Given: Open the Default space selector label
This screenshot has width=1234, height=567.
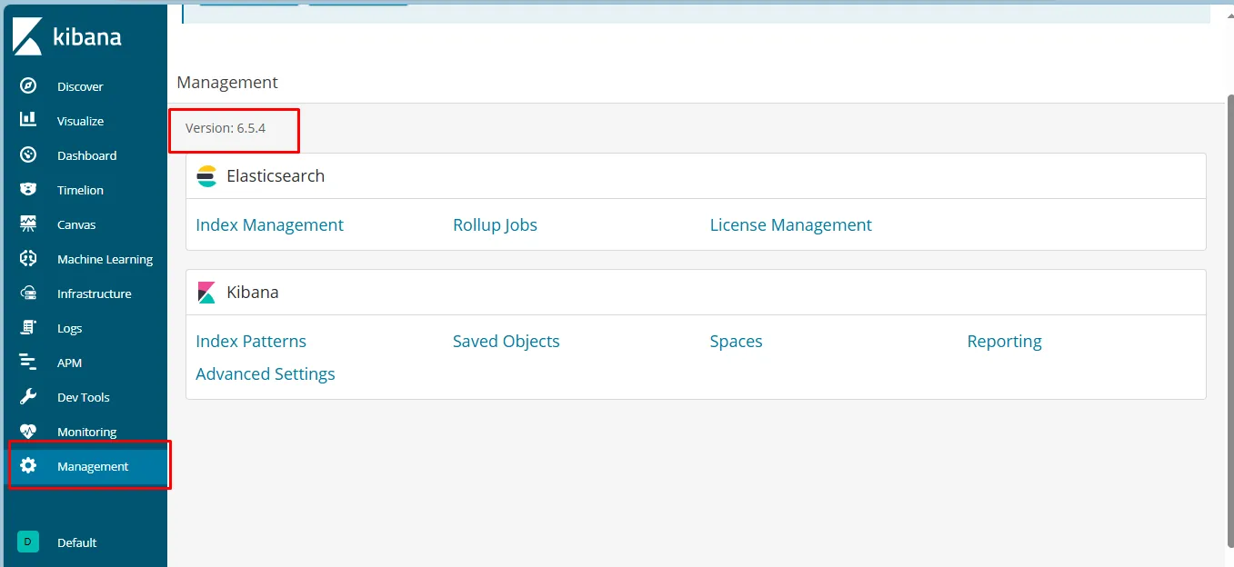Looking at the screenshot, I should [x=76, y=542].
